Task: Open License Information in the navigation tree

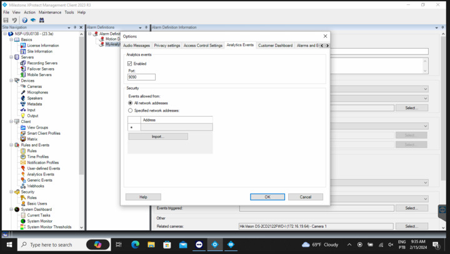Action: 42,46
